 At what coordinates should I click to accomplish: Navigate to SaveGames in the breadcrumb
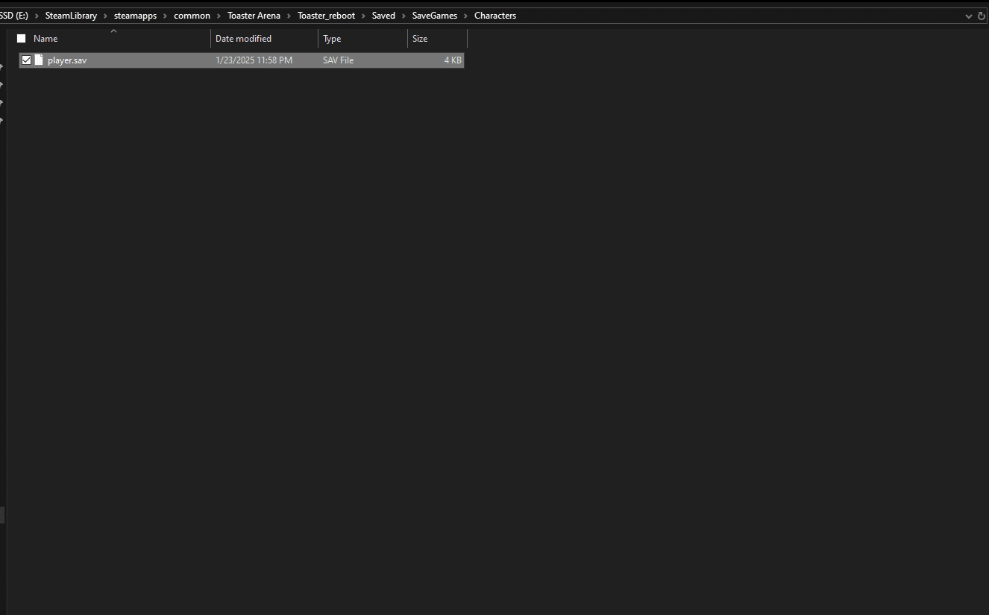435,16
